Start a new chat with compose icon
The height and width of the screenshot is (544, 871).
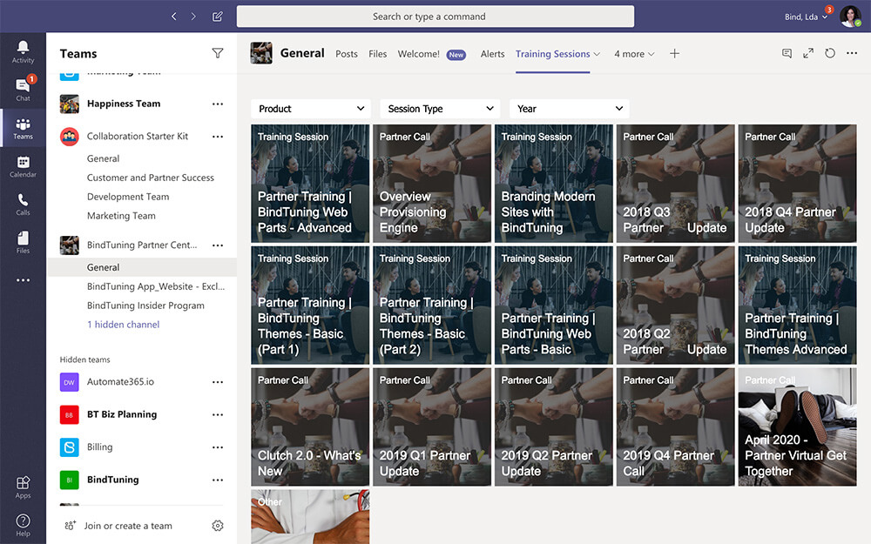(218, 17)
